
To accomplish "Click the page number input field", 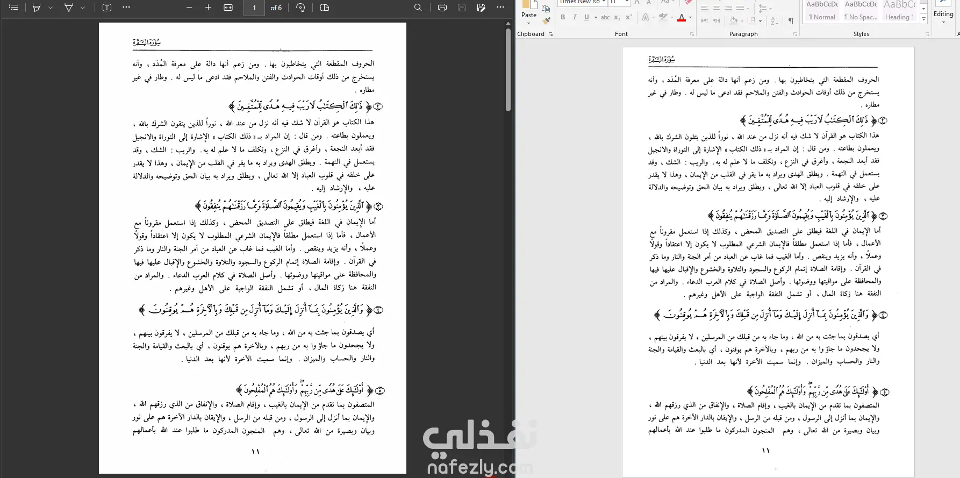I will pyautogui.click(x=254, y=8).
